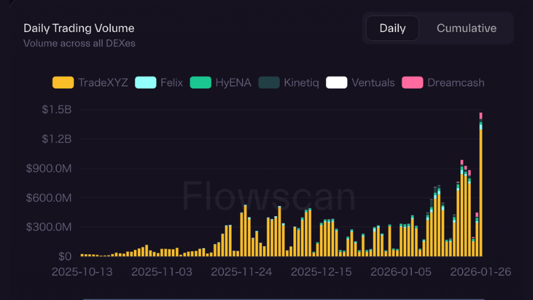Viewport: 533px width, 300px height.
Task: Toggle the Kinetiq dark teal legend swatch
Action: click(269, 83)
